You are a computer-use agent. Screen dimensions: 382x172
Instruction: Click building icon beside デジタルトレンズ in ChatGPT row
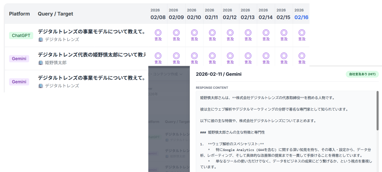(40, 40)
